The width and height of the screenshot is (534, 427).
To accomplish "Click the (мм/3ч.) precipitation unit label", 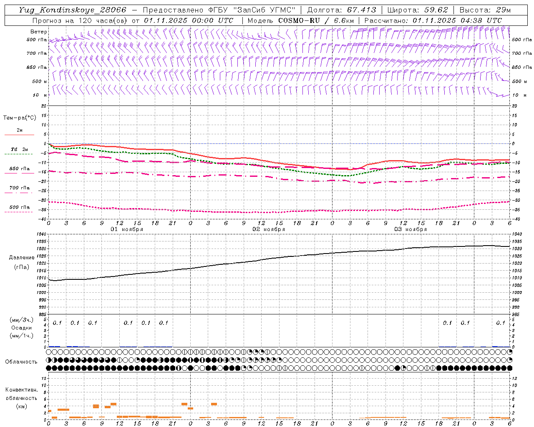I will coord(21,320).
